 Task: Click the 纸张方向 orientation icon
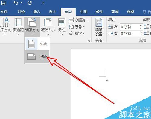[32, 22]
